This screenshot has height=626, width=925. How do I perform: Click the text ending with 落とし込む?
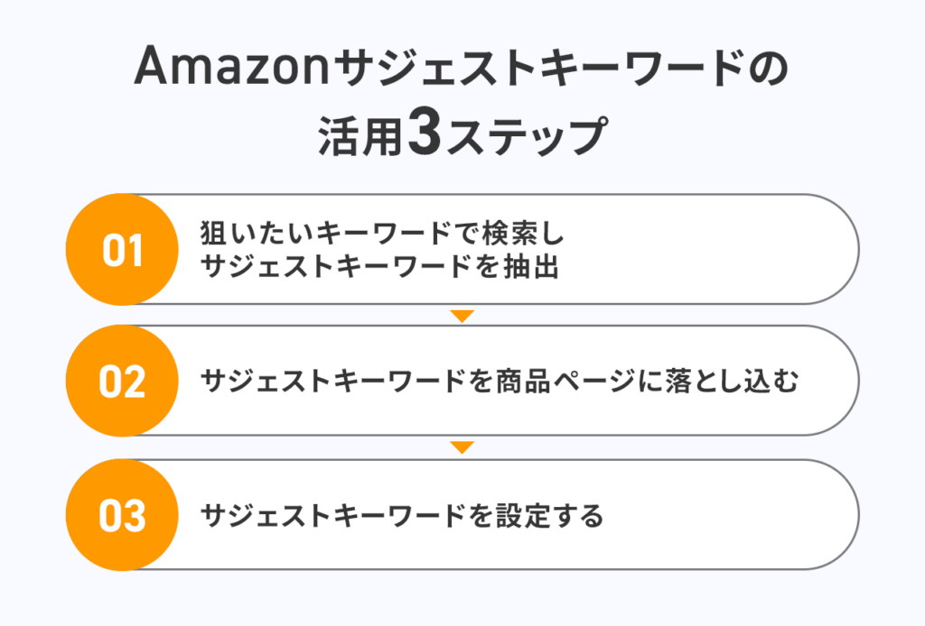pyautogui.click(x=500, y=381)
